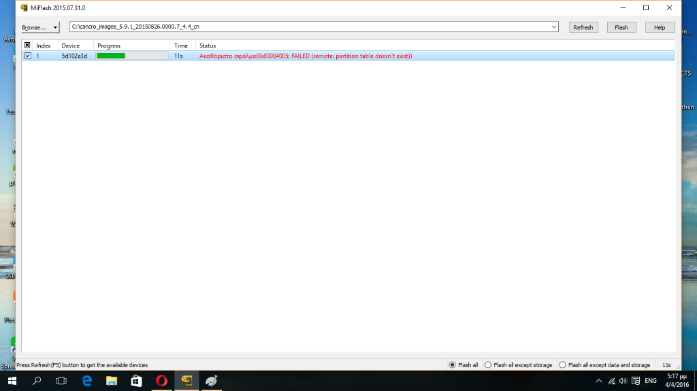Sort by the Time column header

[182, 46]
